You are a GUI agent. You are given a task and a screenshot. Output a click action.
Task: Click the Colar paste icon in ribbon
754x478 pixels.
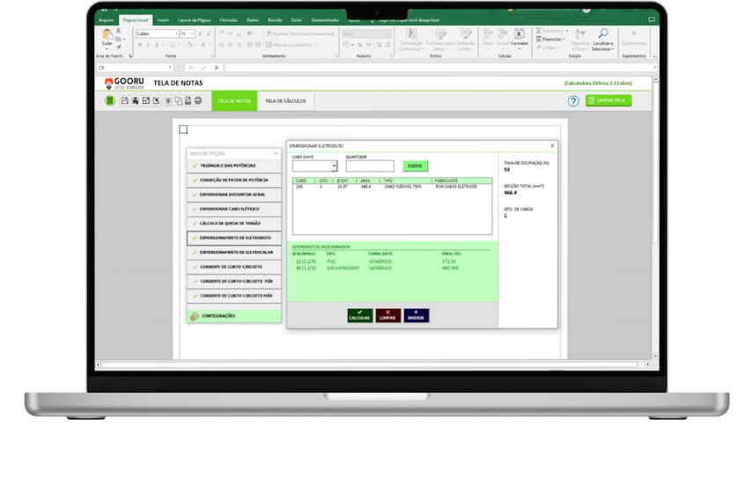pos(107,34)
